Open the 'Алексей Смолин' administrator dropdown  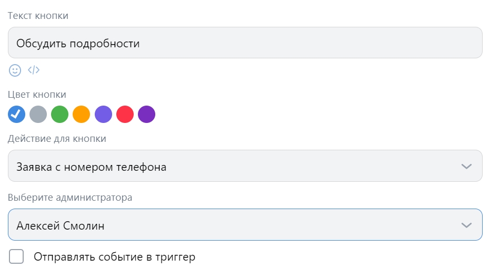232,225
